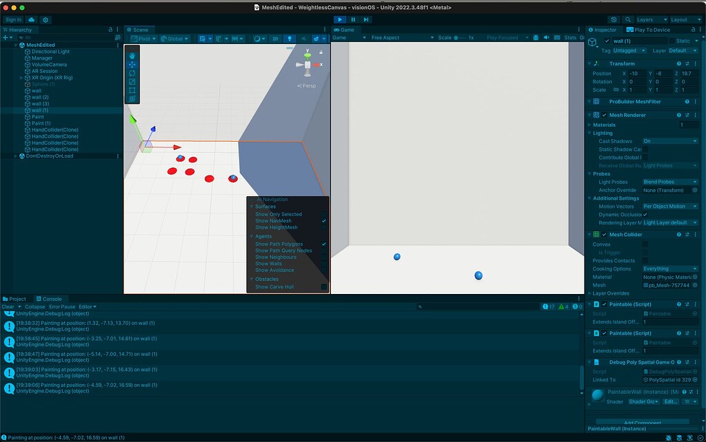Select the Rect transform tool
The width and height of the screenshot is (706, 442).
pyautogui.click(x=132, y=89)
